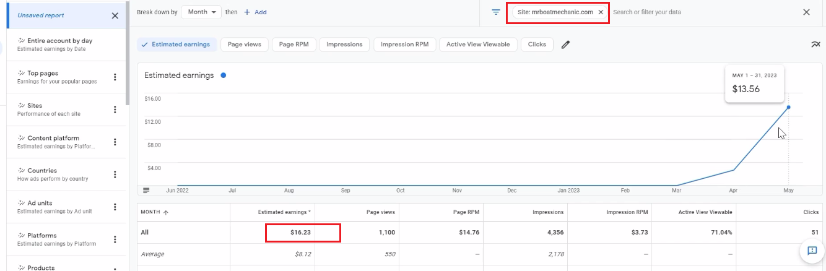Open the chart legend list icon
Image resolution: width=826 pixels, height=271 pixels.
tap(146, 191)
